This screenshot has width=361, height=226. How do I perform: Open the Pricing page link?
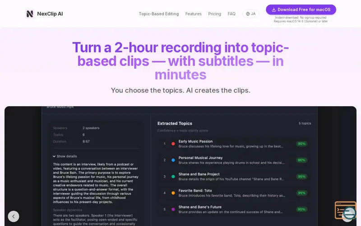click(215, 14)
